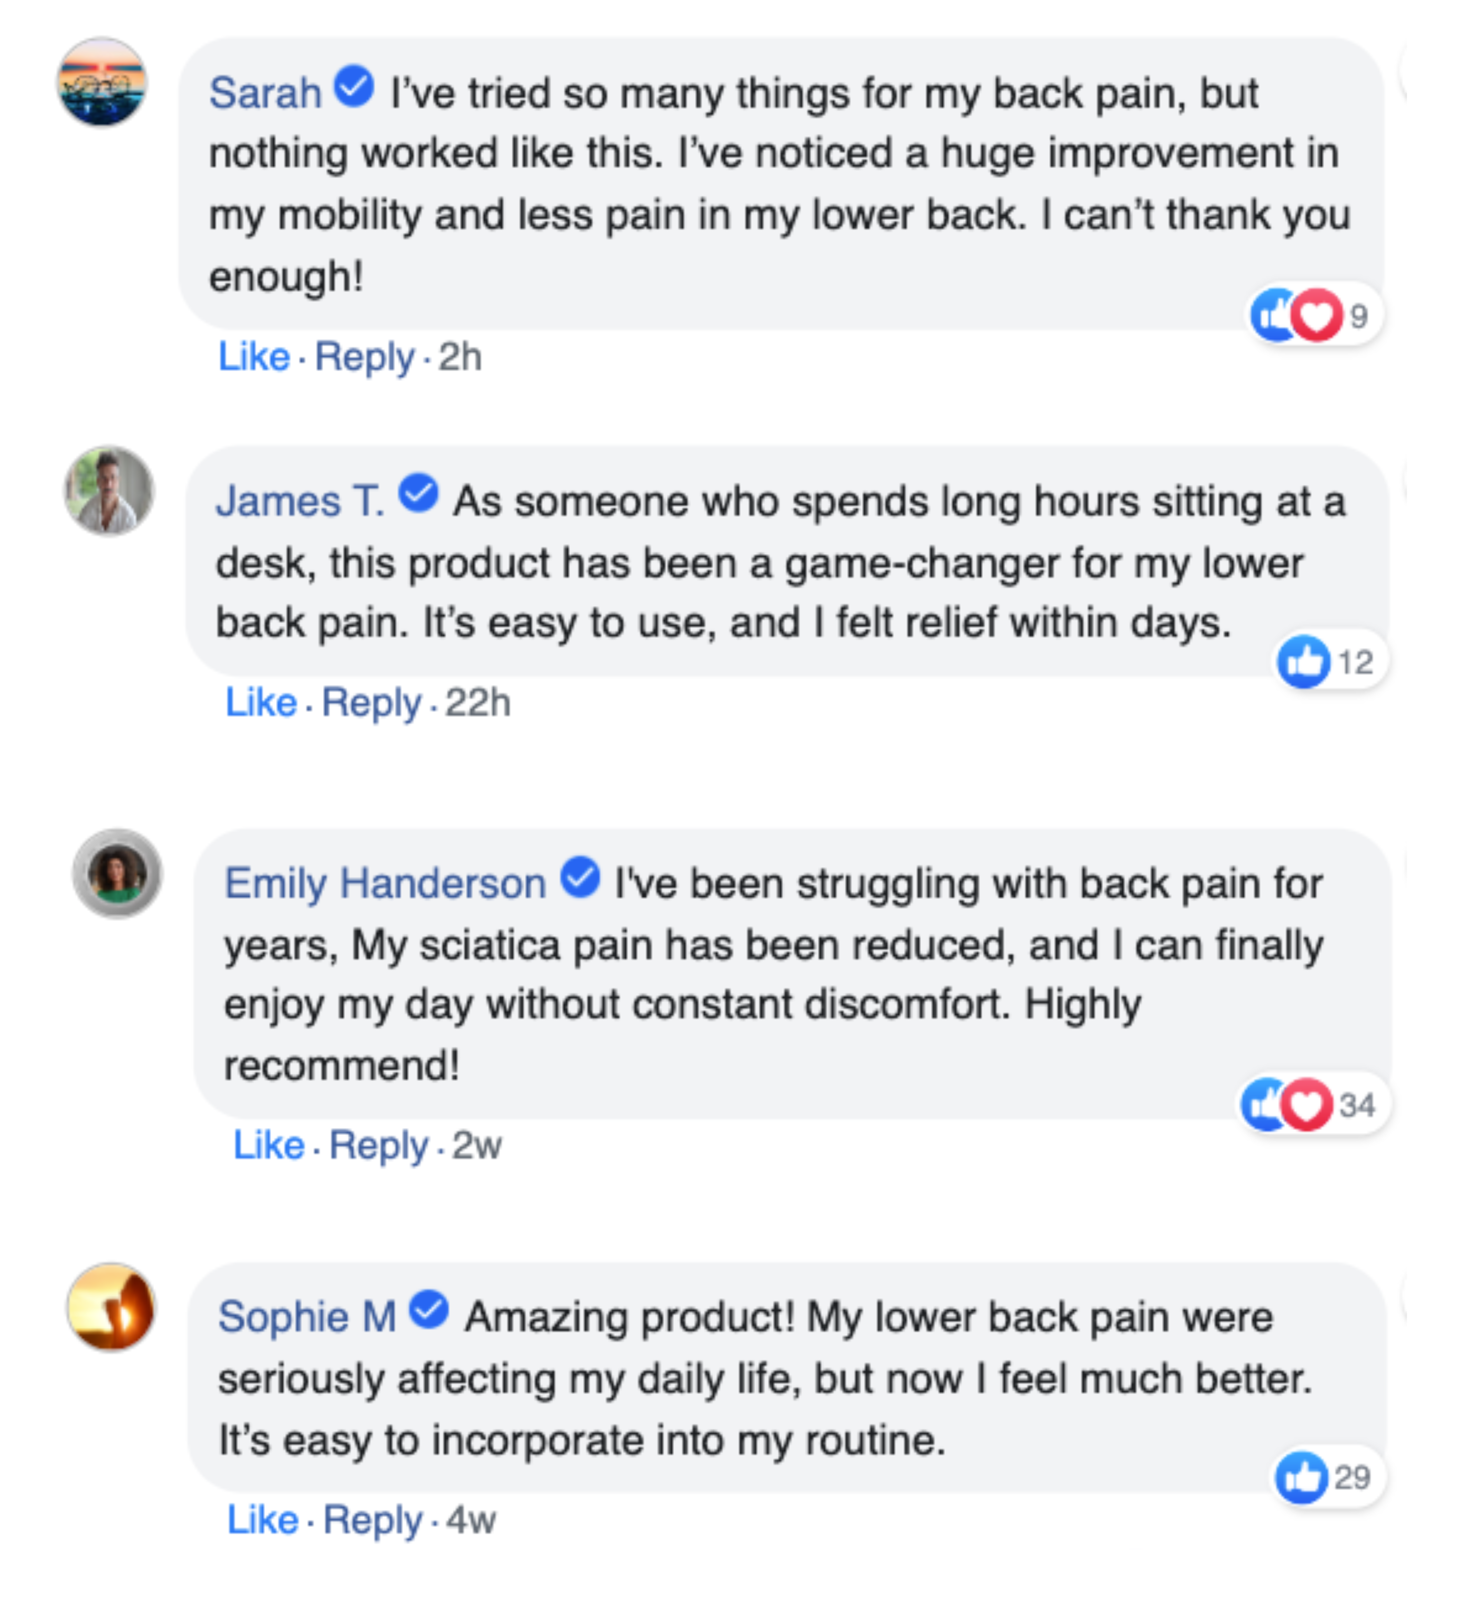Like Sophie M's comment
Image resolution: width=1479 pixels, height=1620 pixels.
[263, 1520]
